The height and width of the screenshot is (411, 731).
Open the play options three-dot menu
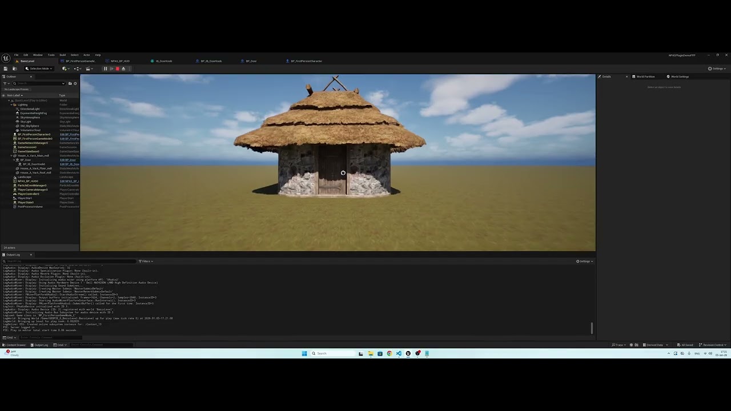[x=129, y=68]
